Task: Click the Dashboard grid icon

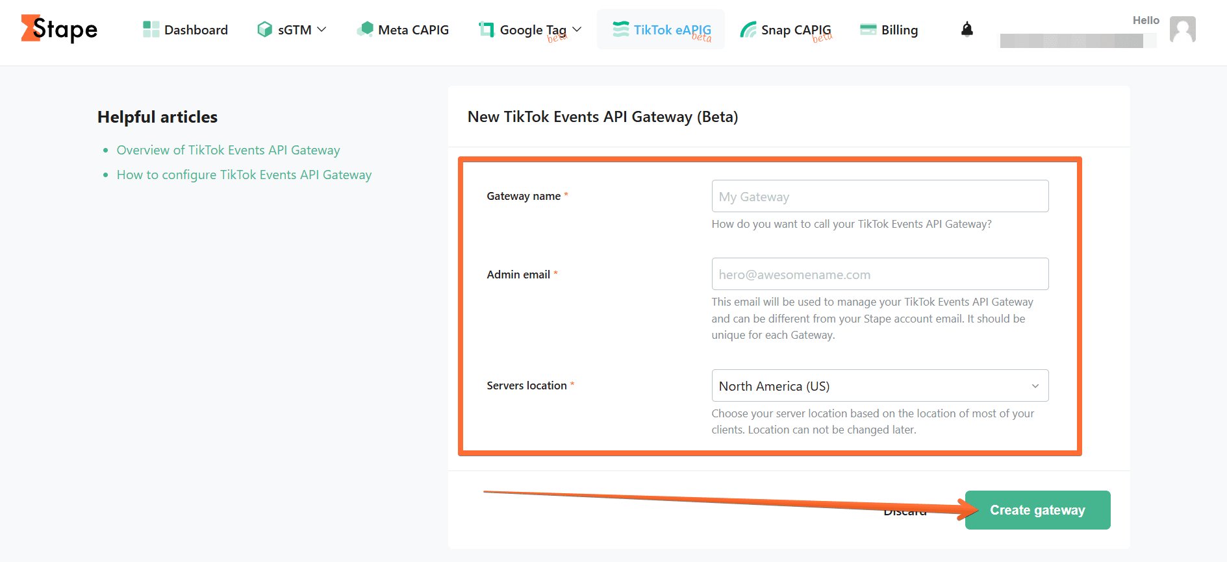Action: pyautogui.click(x=151, y=29)
